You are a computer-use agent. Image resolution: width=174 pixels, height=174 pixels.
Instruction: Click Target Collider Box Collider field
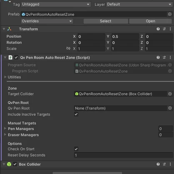point(121,94)
